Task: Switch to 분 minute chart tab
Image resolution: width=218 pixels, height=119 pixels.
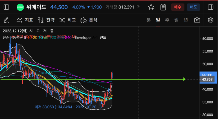Action: click(x=149, y=20)
